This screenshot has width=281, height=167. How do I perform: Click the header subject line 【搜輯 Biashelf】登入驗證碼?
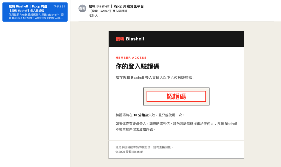pos(108,11)
